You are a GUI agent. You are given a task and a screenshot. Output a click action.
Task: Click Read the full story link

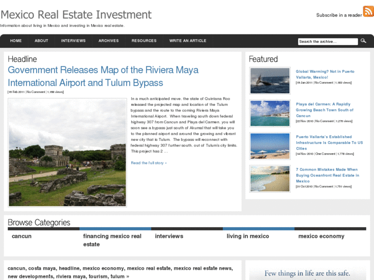[149, 163]
